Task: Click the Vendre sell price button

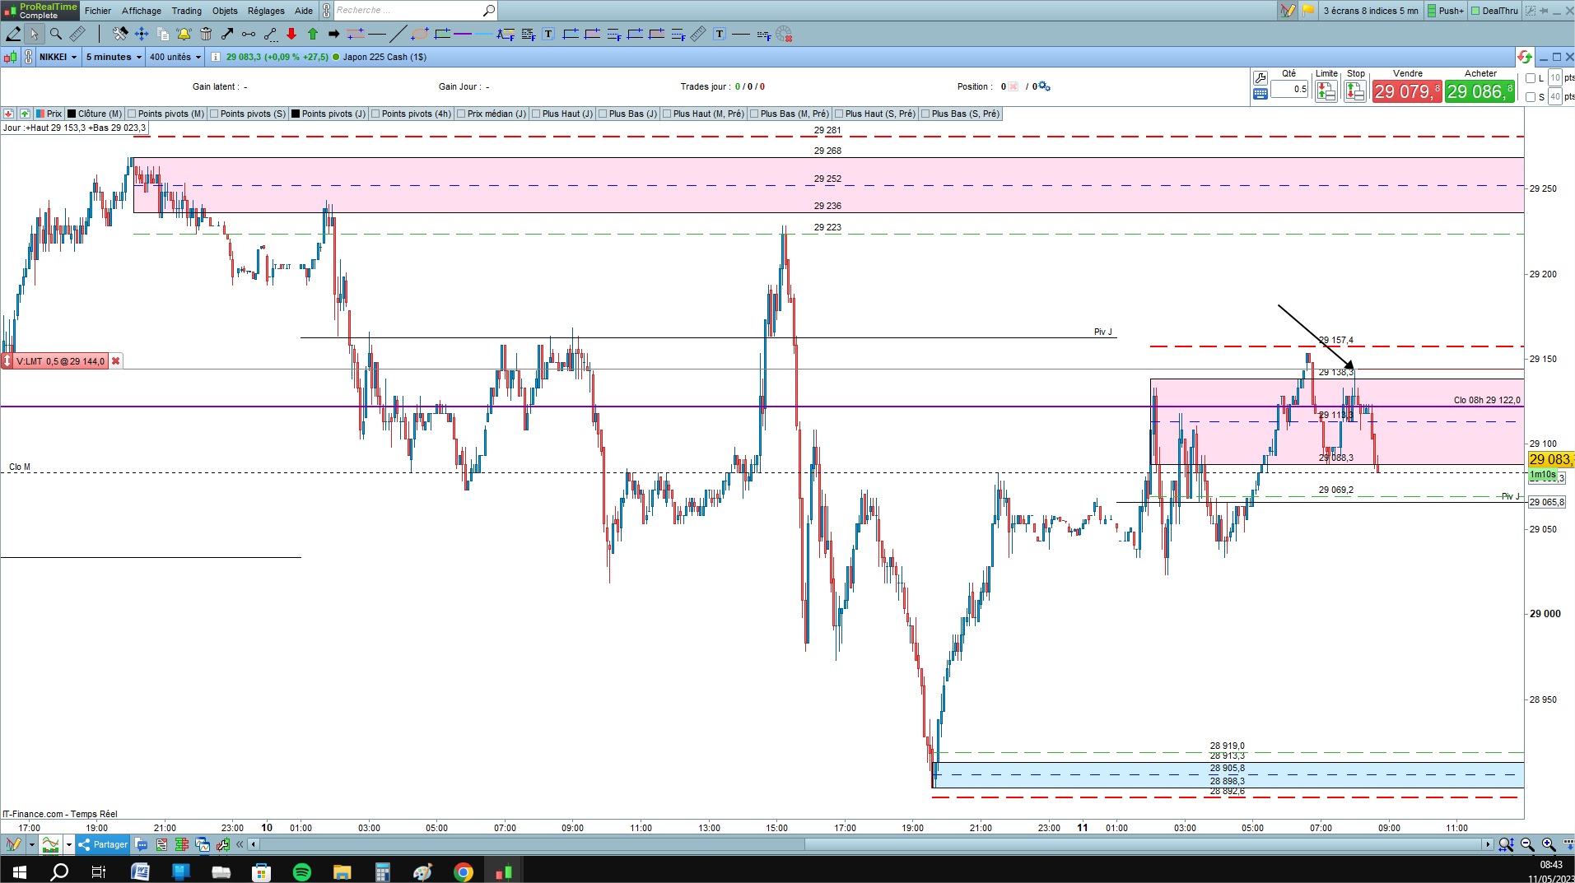Action: pyautogui.click(x=1407, y=91)
